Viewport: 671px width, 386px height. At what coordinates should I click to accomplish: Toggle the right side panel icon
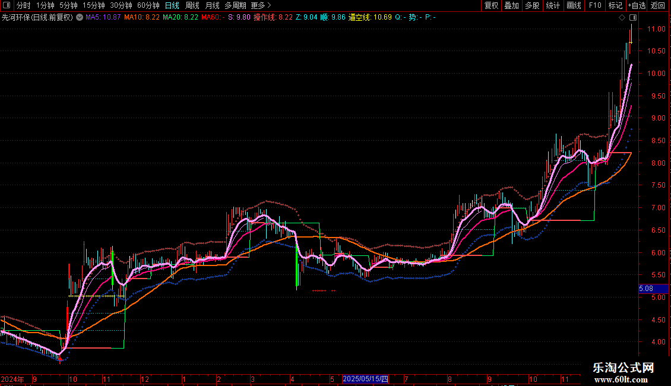(633, 18)
